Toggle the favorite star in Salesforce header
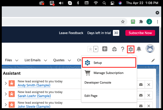This screenshot has width=163, height=110. [x=90, y=49]
